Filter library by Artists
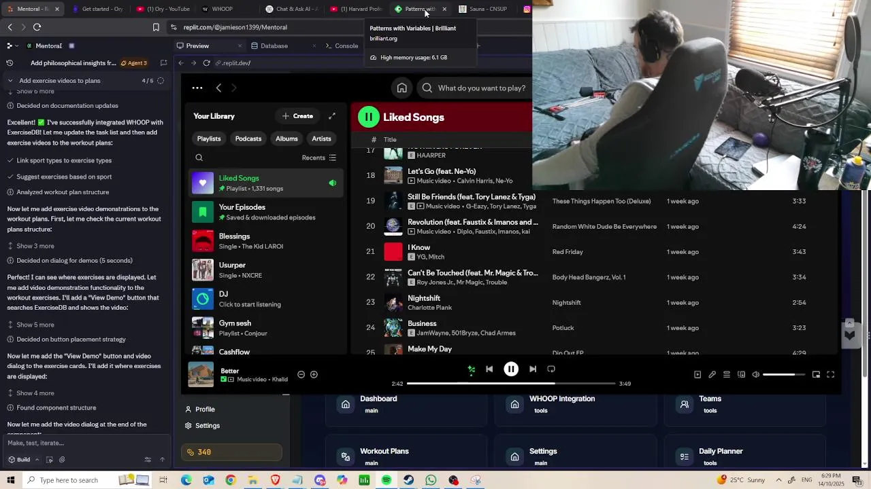Screen dimensions: 871x489 pos(321,139)
